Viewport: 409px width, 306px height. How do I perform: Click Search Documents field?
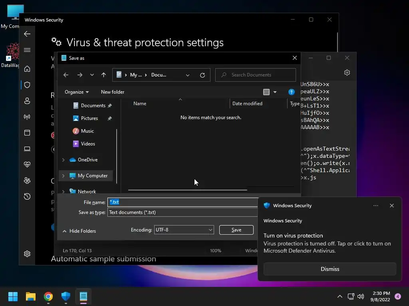(255, 75)
